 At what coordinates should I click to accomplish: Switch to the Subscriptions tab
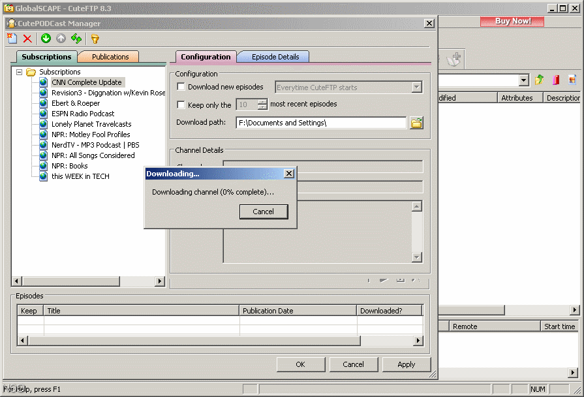coord(46,57)
